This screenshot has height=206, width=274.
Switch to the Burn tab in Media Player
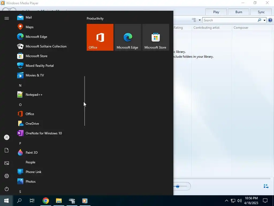pyautogui.click(x=238, y=12)
